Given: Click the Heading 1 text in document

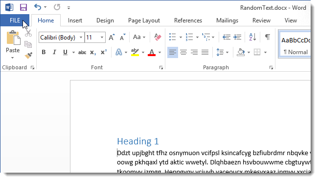Looking at the screenshot, I should (138, 141).
